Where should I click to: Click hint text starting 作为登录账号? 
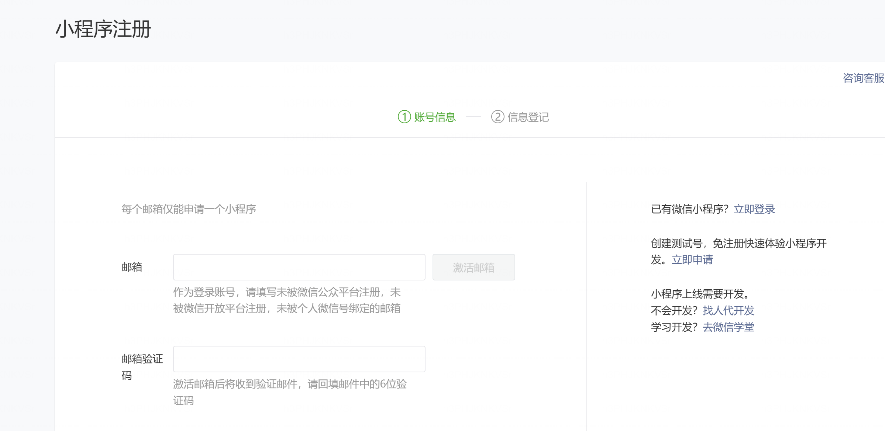click(x=287, y=300)
